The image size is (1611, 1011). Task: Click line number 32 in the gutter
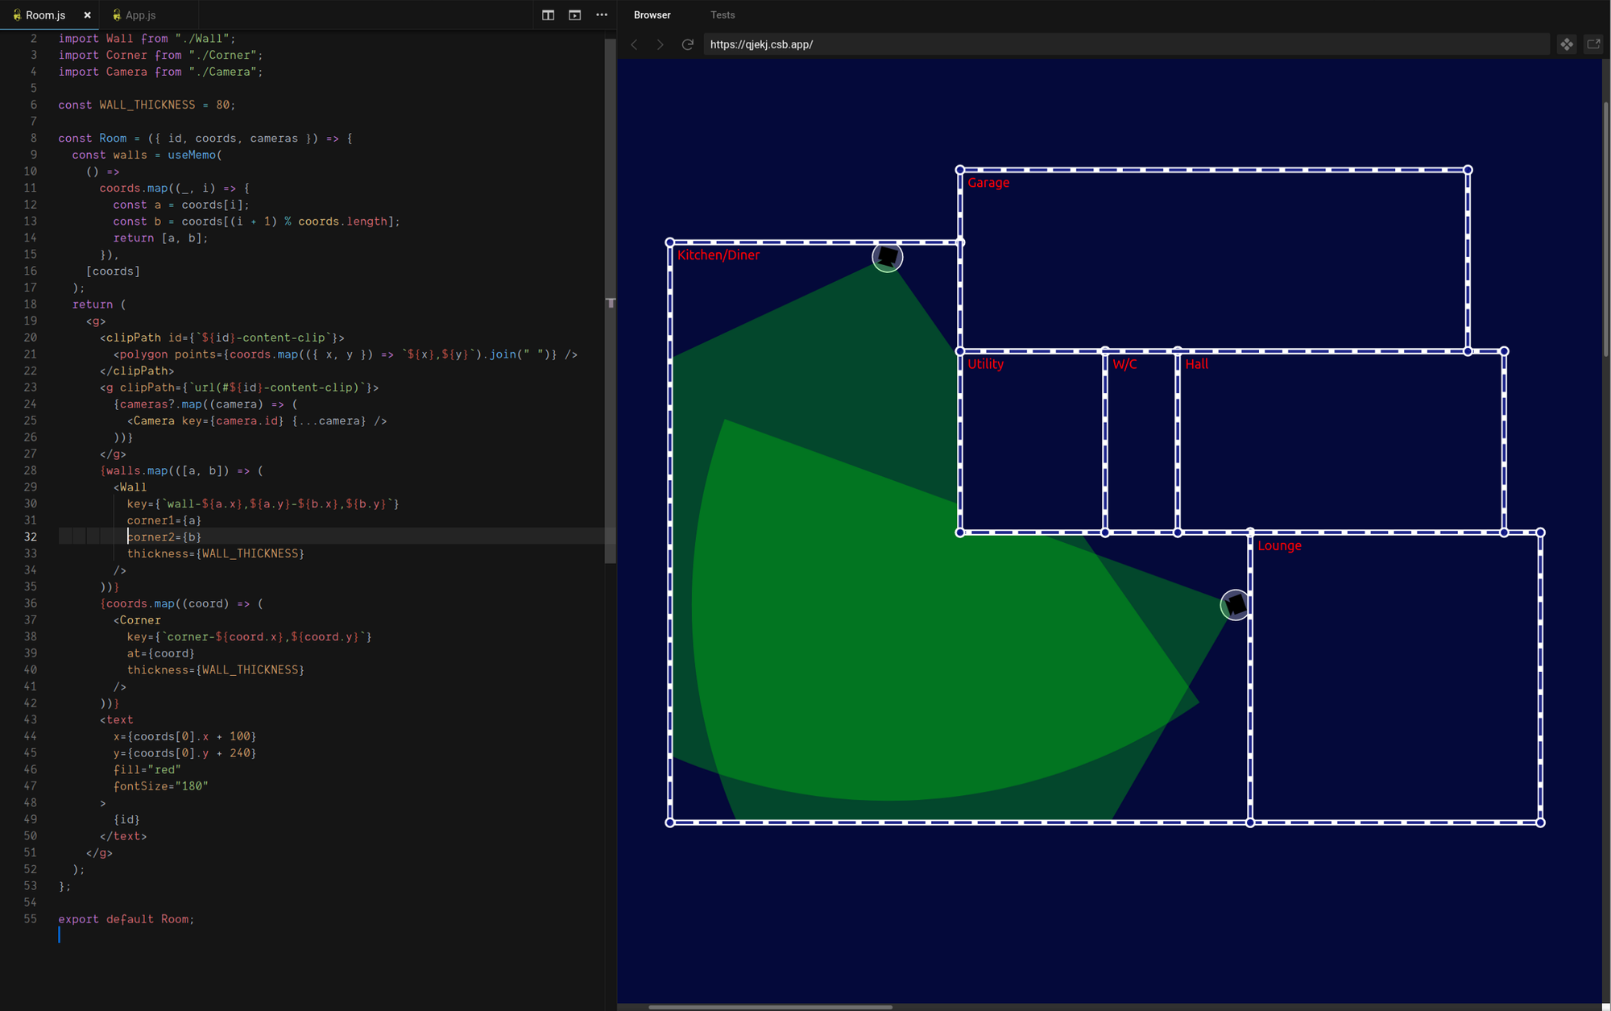point(31,537)
